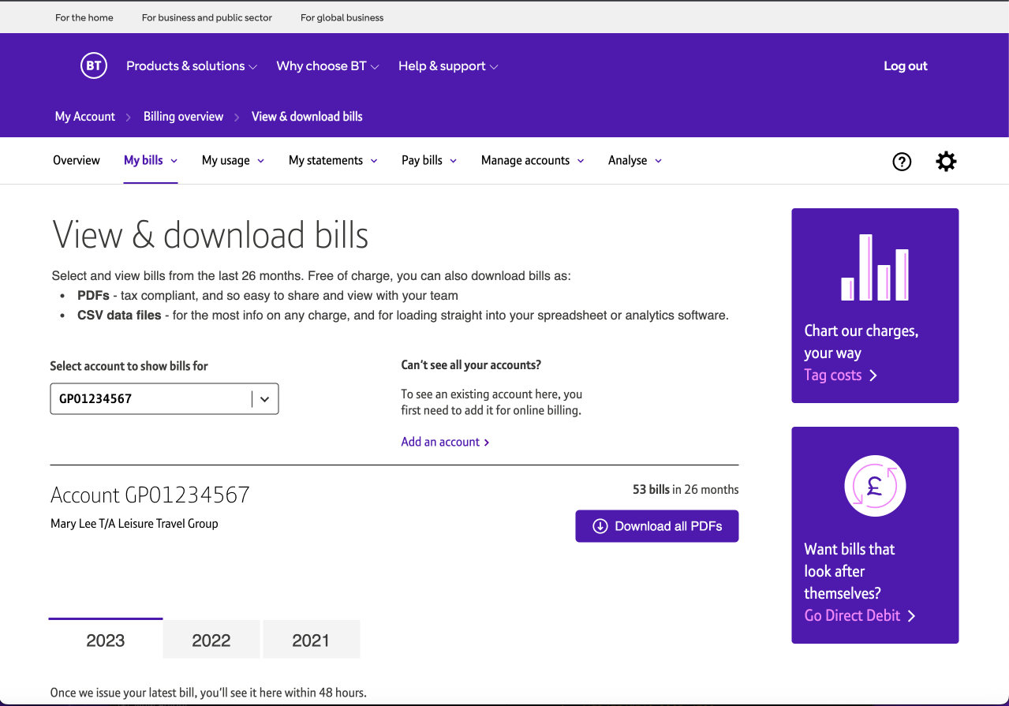
Task: Open the GP01234567 account selector
Action: (164, 399)
